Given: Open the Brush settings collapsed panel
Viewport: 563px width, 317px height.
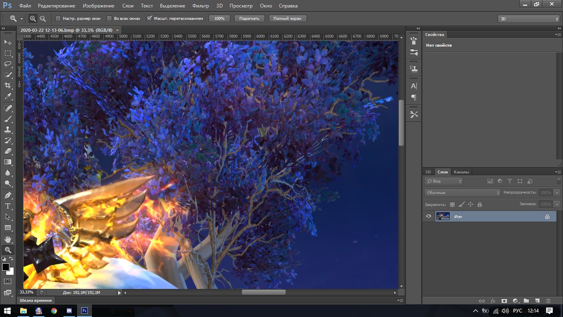Looking at the screenshot, I should coord(413,52).
